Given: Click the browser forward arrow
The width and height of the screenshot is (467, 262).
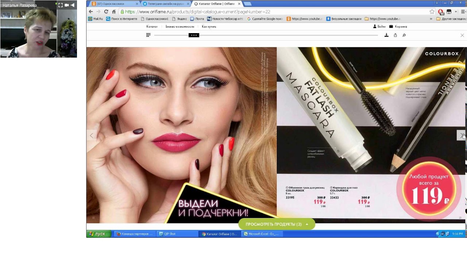Looking at the screenshot, I should pos(99,12).
